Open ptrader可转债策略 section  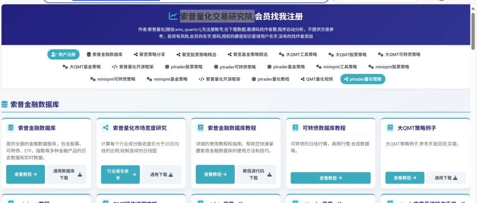coord(235,67)
